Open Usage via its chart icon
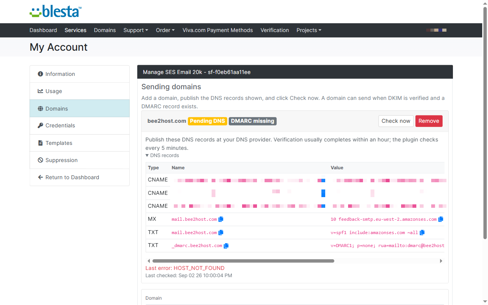 pos(40,91)
